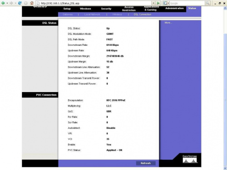Select the Local Network sub-tab
227x170 pixels.
point(92,15)
